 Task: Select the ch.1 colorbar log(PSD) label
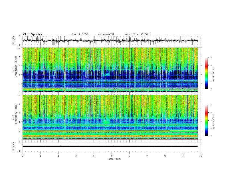(214, 75)
